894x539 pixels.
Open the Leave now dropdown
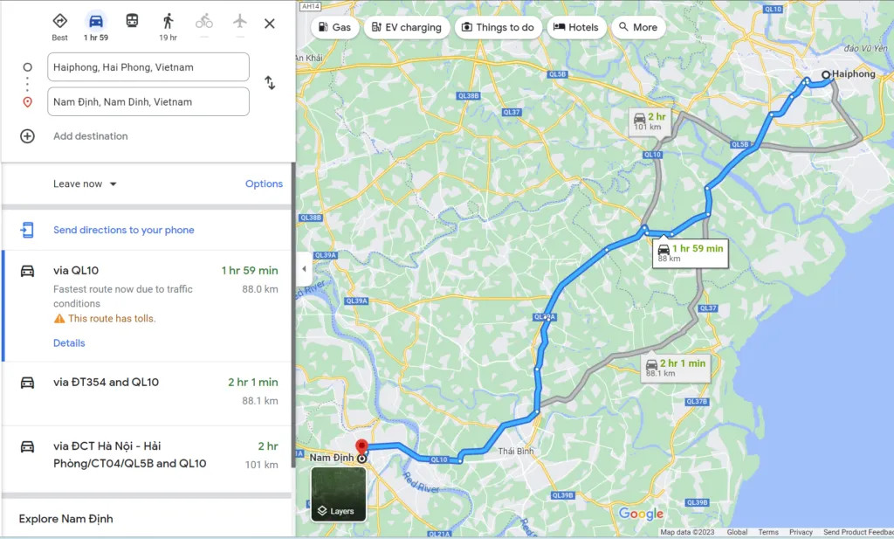pos(85,183)
